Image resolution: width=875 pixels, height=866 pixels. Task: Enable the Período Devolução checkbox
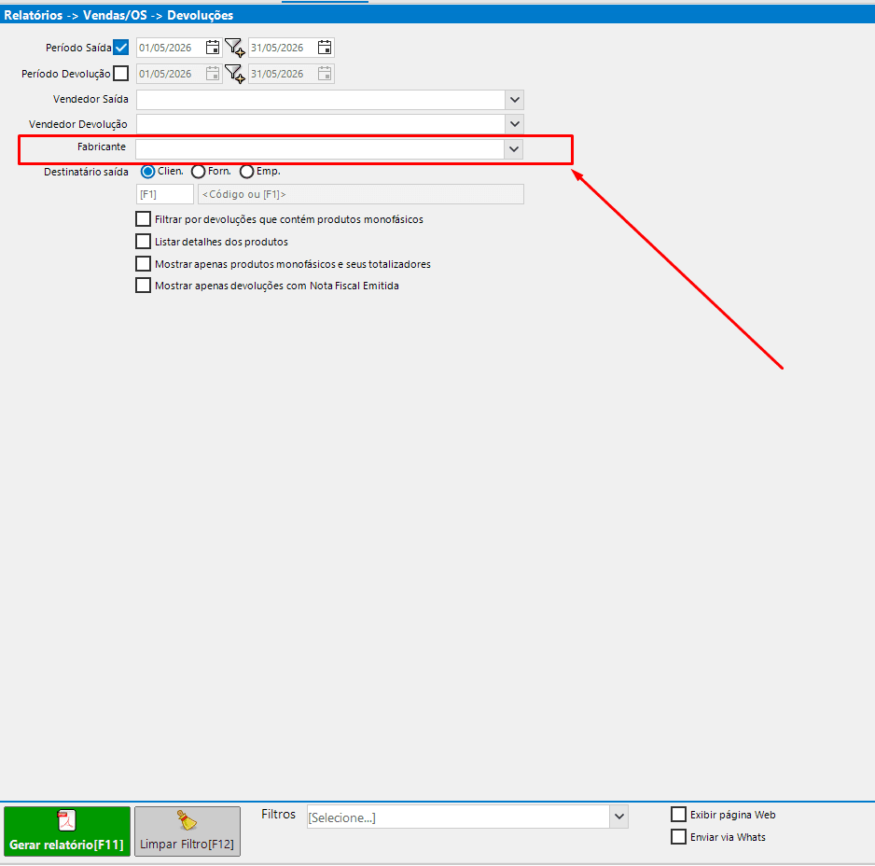coord(120,74)
